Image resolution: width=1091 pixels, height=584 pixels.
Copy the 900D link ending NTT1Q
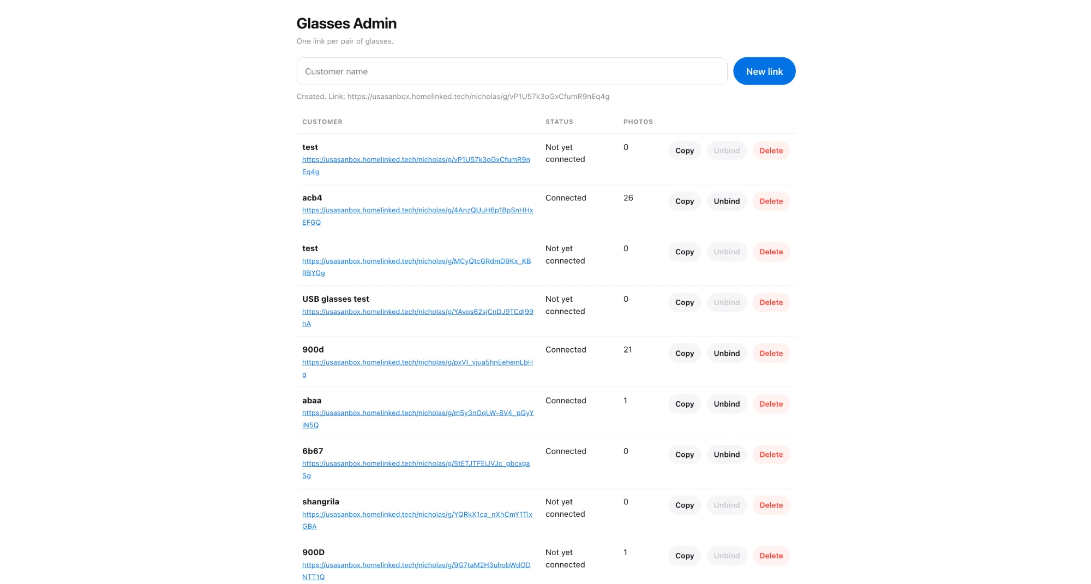tap(684, 556)
